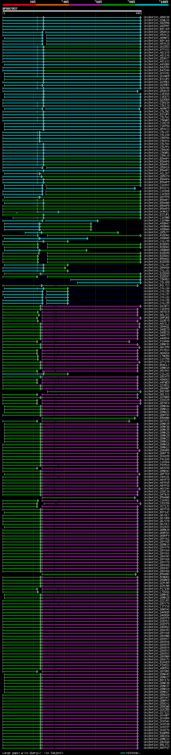Select the hit label UniRef100_P41166
The width and height of the screenshot is (171, 755).
157,459
